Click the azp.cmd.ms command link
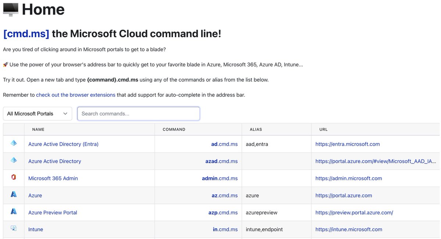 pyautogui.click(x=223, y=213)
